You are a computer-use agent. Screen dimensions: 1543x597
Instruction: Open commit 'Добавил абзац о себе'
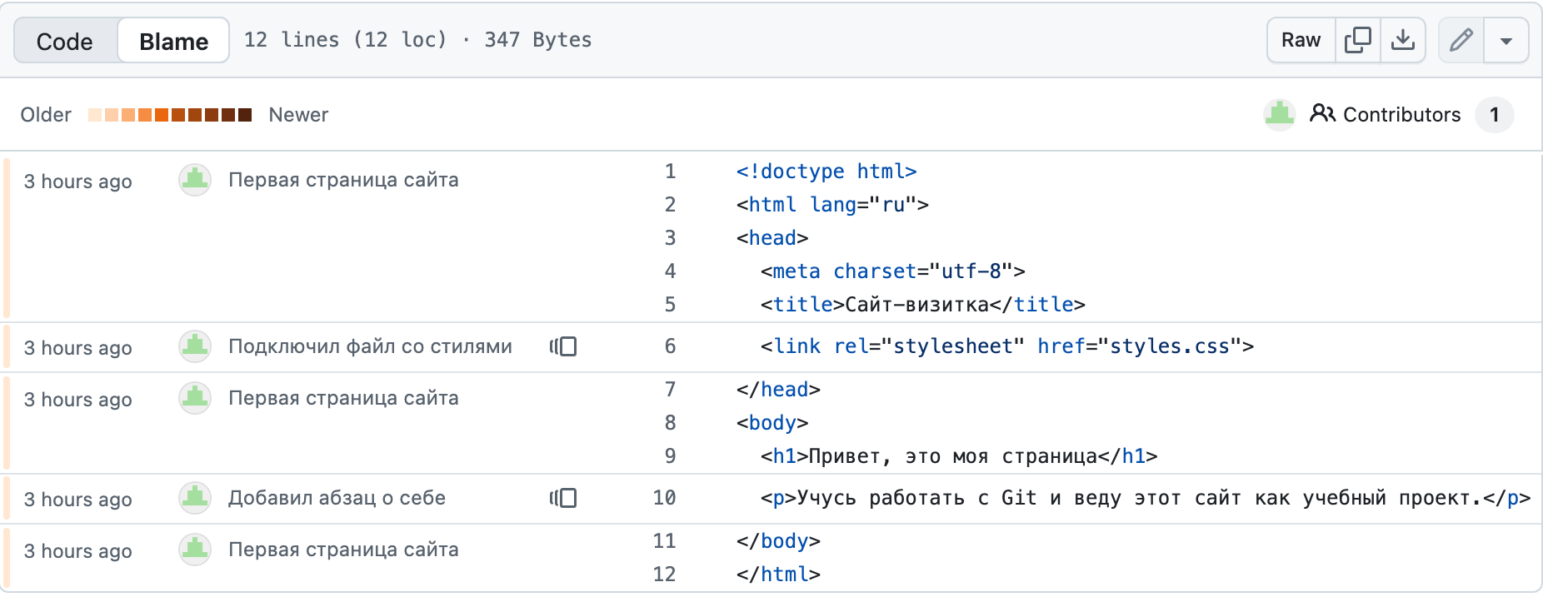[x=337, y=498]
